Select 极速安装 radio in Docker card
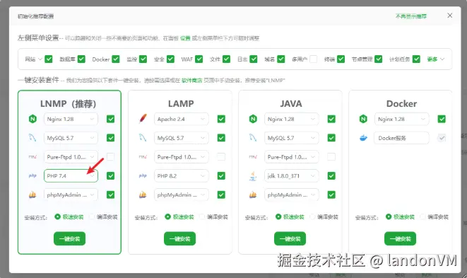The height and width of the screenshot is (278, 467). click(x=389, y=216)
